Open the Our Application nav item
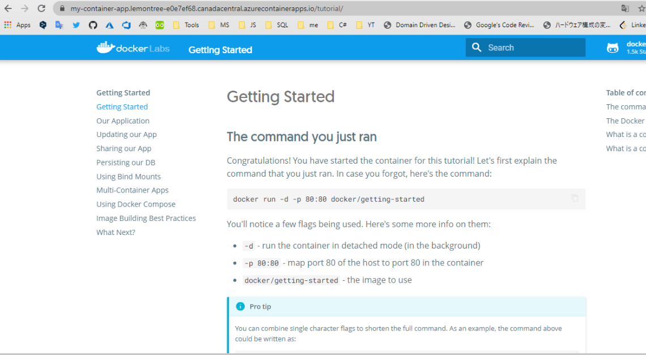Image resolution: width=646 pixels, height=355 pixels. pyautogui.click(x=123, y=121)
